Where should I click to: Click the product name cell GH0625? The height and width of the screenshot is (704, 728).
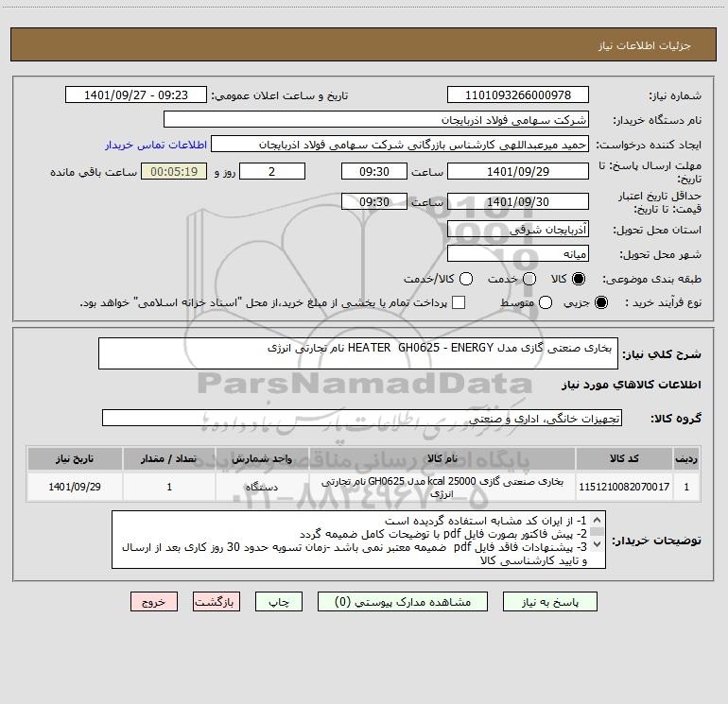click(x=442, y=487)
